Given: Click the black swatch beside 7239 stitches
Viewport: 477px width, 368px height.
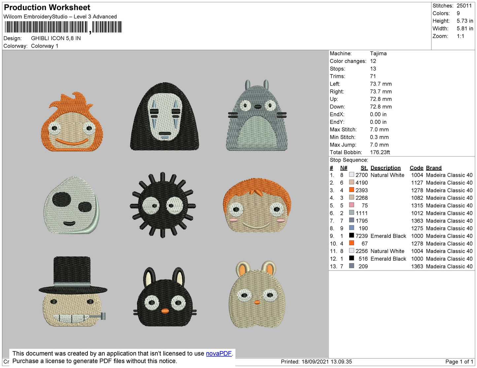Looking at the screenshot, I should pyautogui.click(x=352, y=236).
